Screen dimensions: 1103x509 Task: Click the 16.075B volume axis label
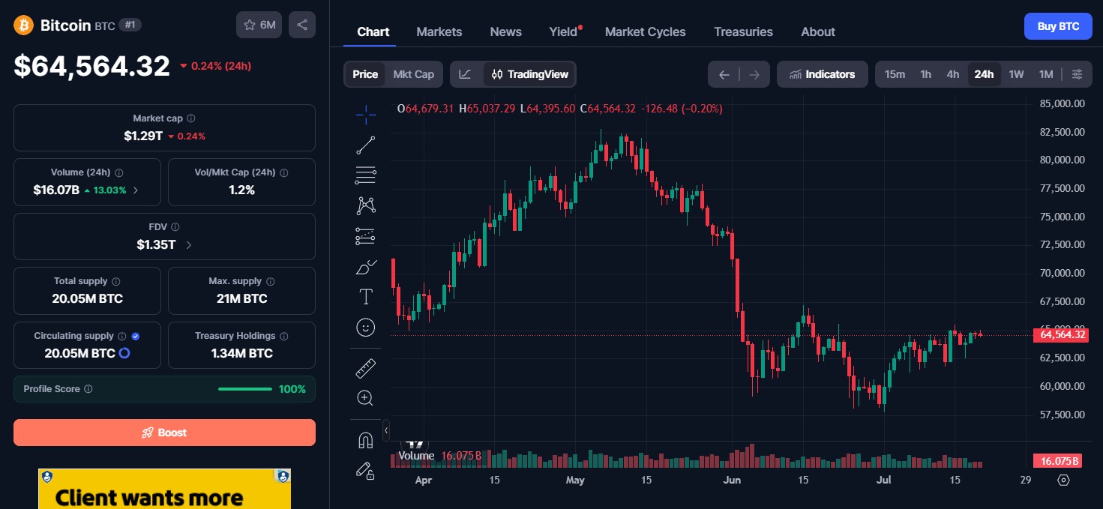[x=1057, y=461]
